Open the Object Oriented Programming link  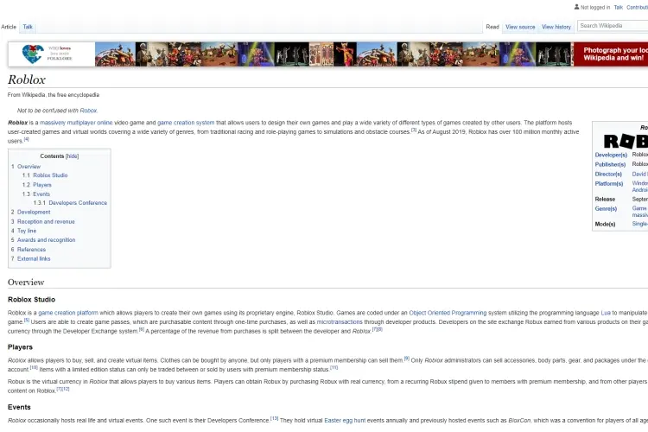tap(448, 313)
